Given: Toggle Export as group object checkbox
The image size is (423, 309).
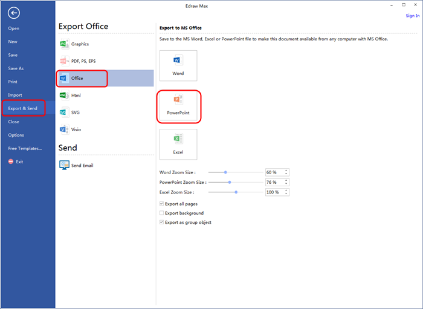Looking at the screenshot, I should [161, 222].
